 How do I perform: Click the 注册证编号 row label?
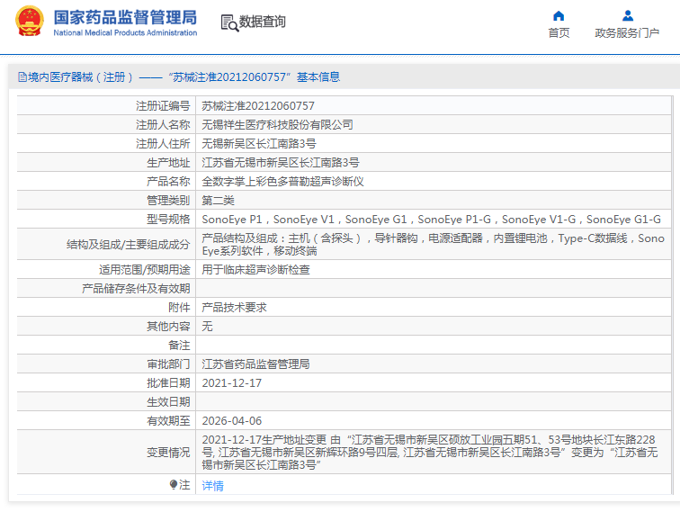click(163, 106)
